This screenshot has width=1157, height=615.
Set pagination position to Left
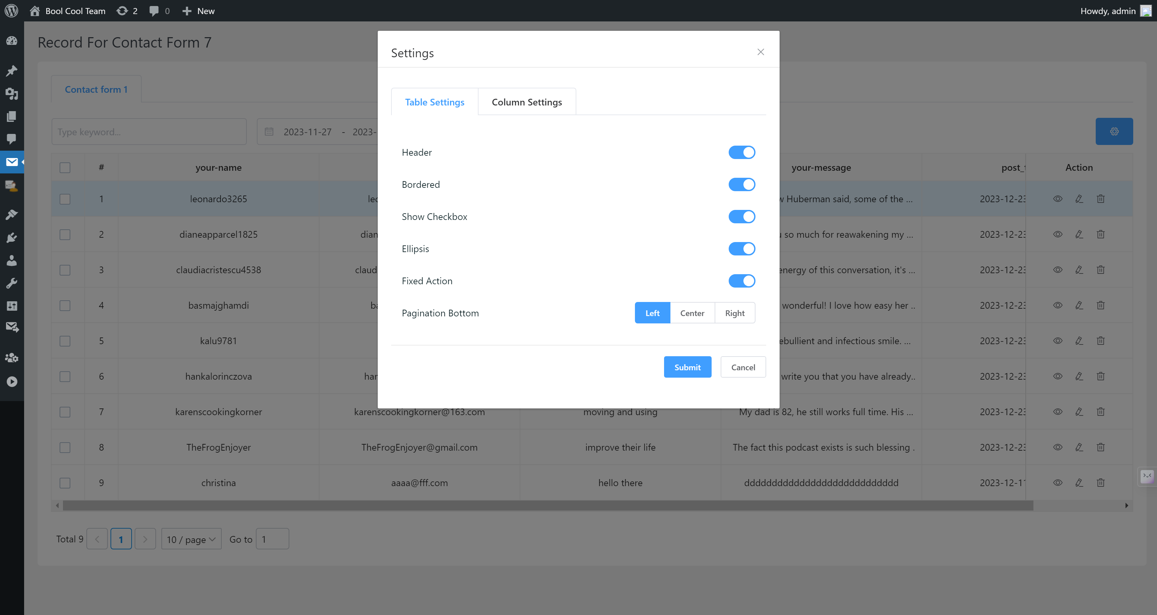(652, 313)
